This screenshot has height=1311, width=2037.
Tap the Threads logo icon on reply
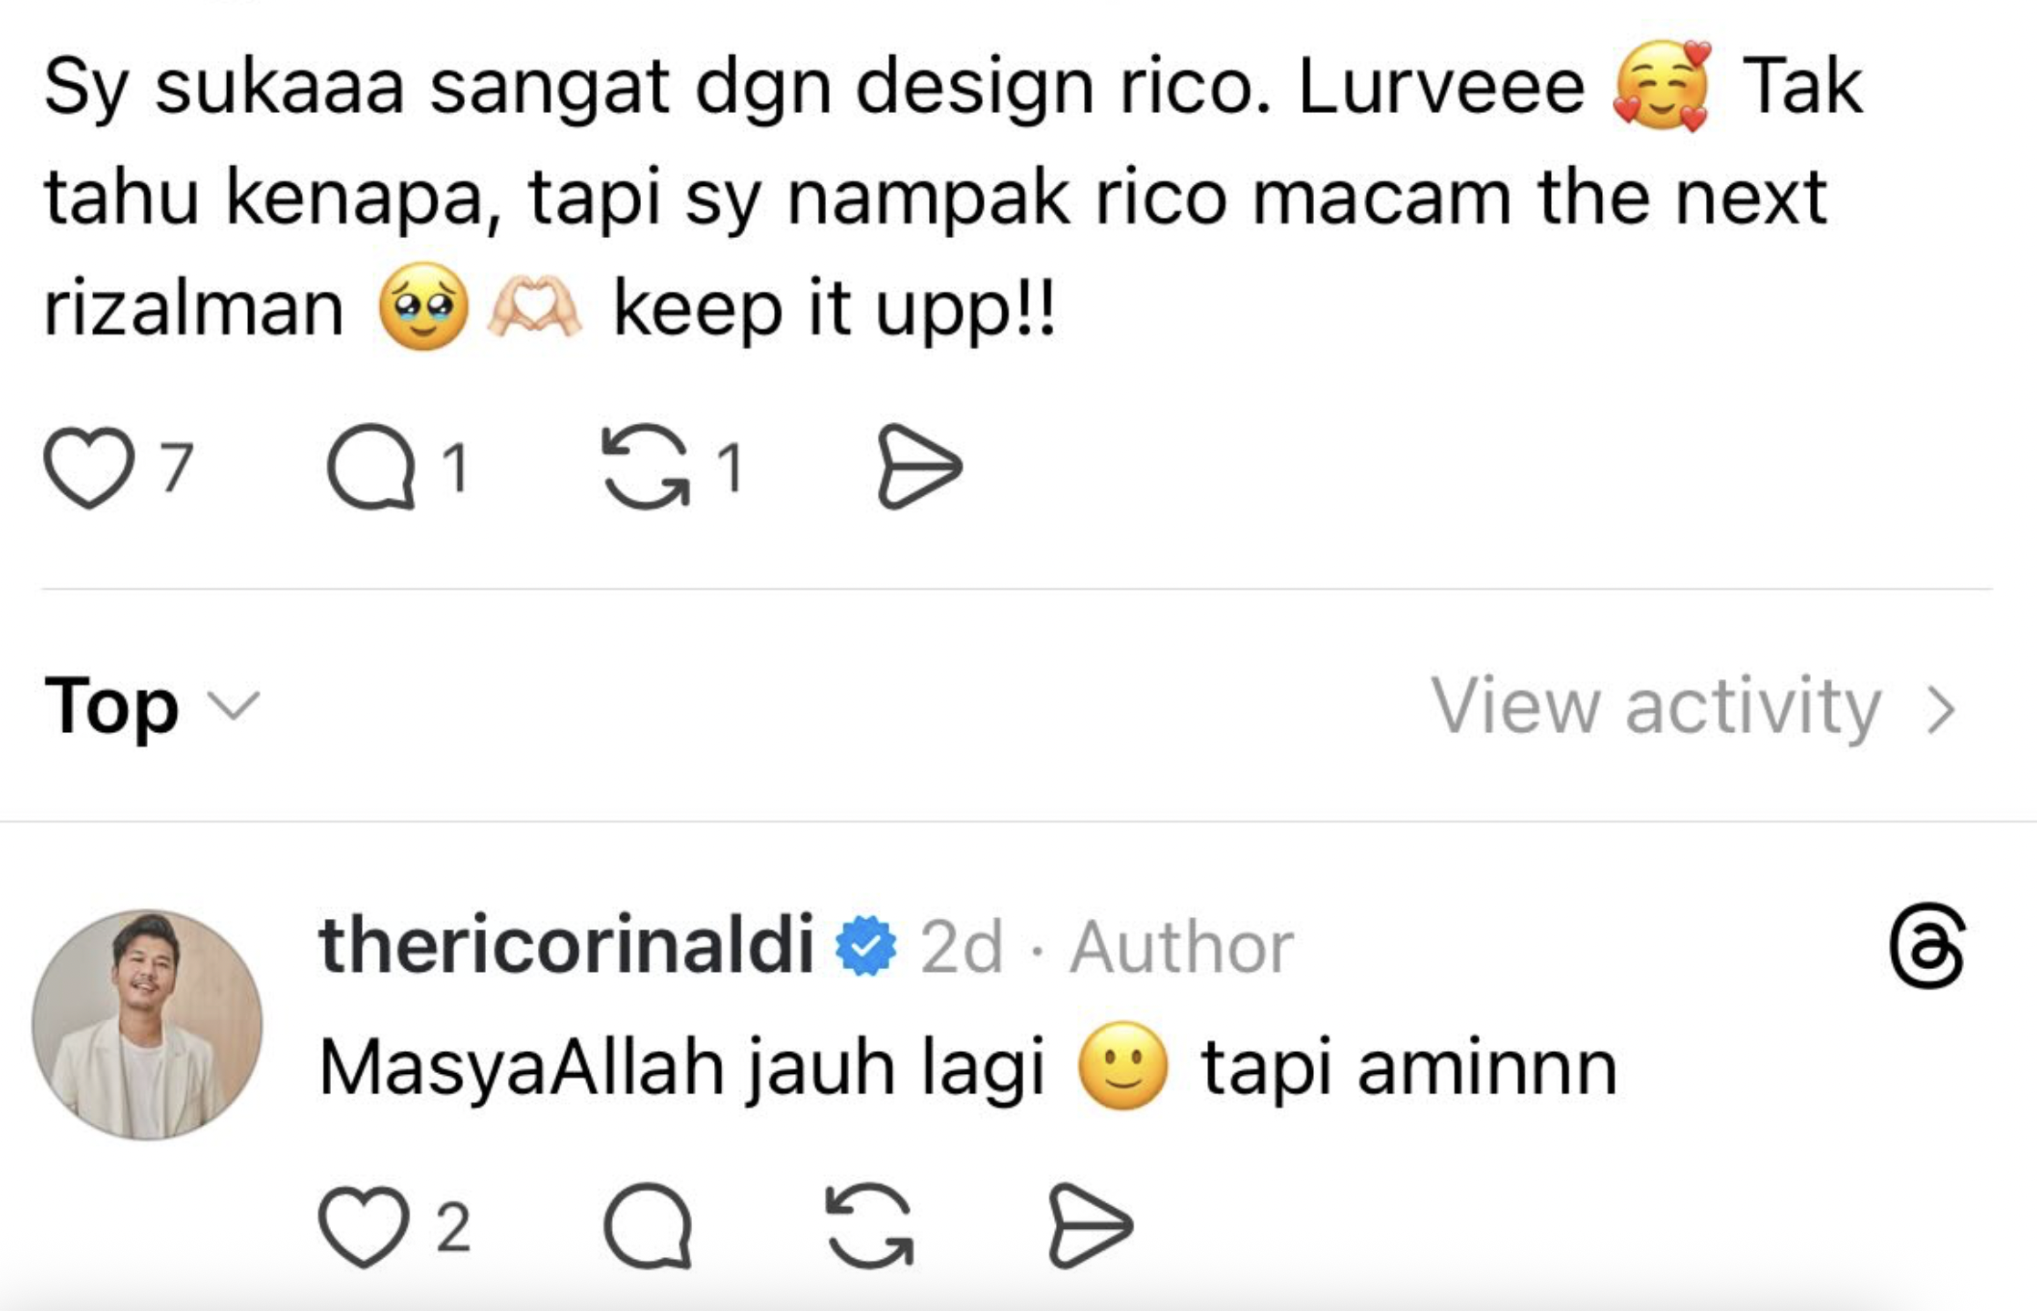pyautogui.click(x=1926, y=946)
